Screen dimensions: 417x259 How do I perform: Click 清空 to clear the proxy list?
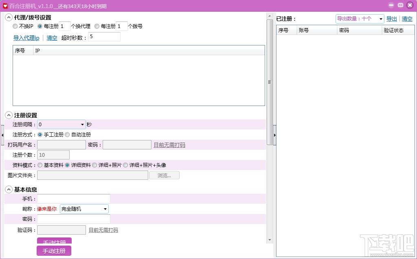(x=52, y=38)
